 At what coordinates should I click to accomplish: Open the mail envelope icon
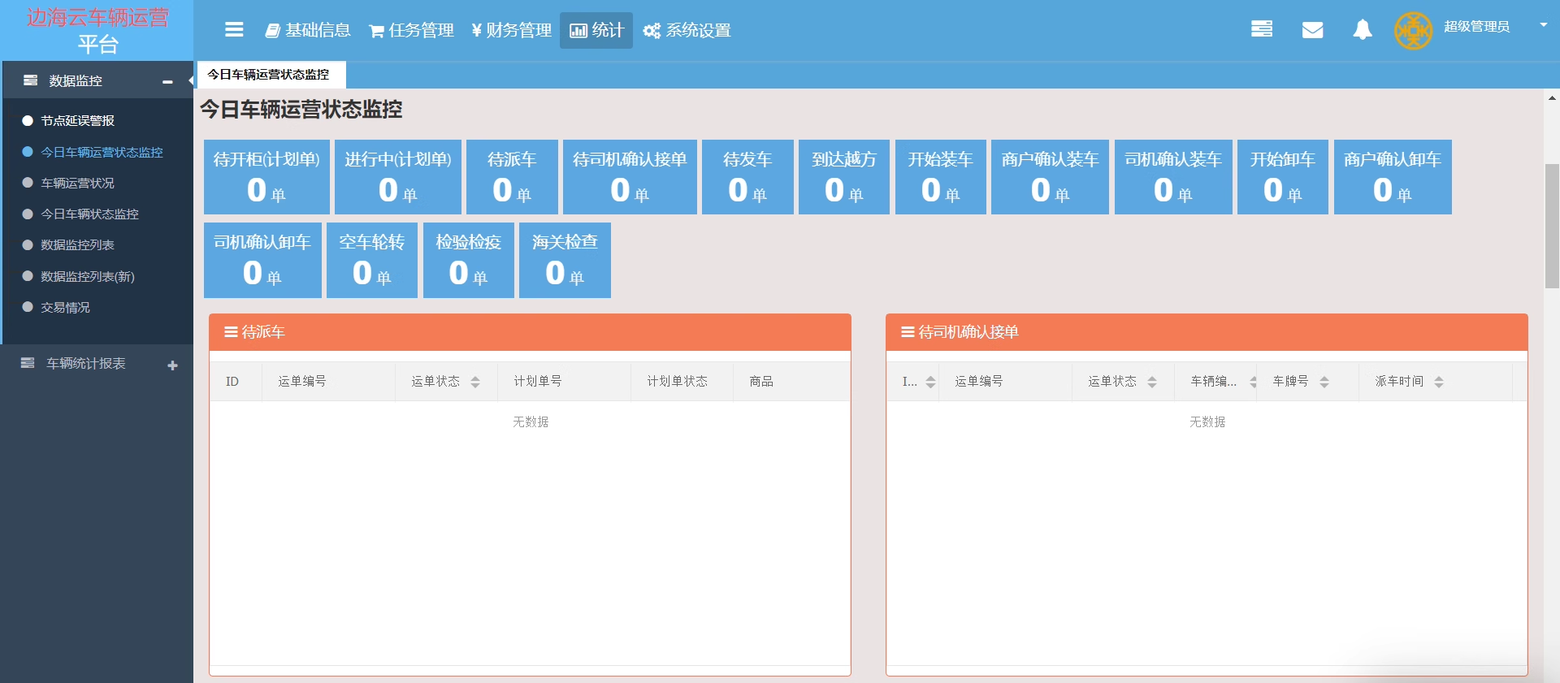tap(1312, 30)
